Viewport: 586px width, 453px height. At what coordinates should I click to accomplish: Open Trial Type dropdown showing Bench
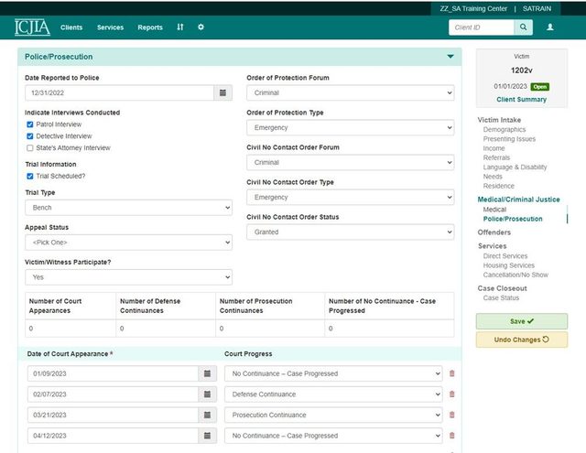128,208
